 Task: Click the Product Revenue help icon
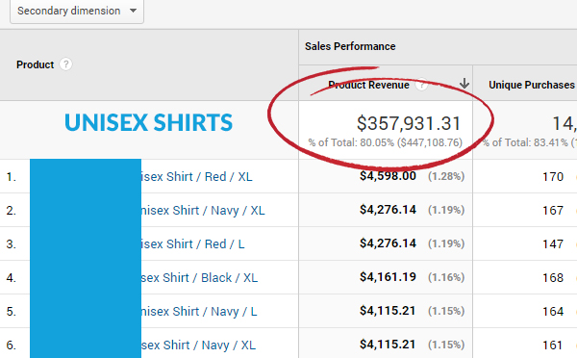point(421,85)
